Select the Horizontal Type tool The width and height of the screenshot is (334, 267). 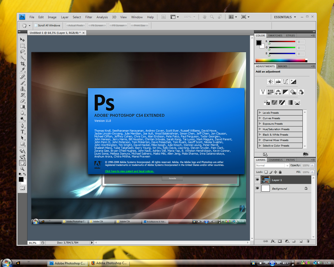pos(22,132)
